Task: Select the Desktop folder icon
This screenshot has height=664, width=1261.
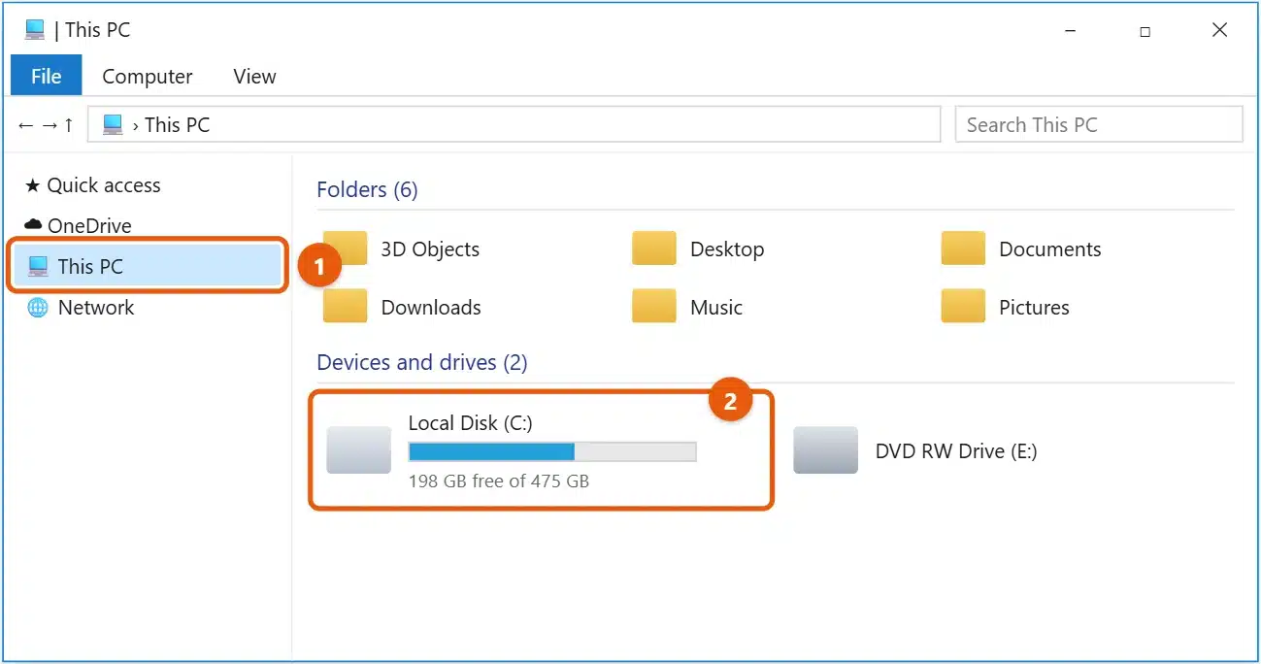Action: pyautogui.click(x=653, y=249)
